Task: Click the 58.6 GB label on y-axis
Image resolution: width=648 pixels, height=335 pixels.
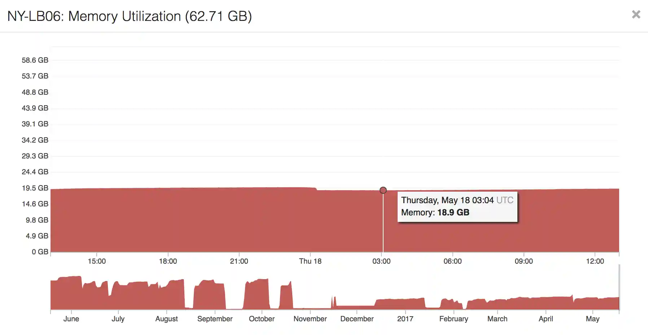Action: 34,60
